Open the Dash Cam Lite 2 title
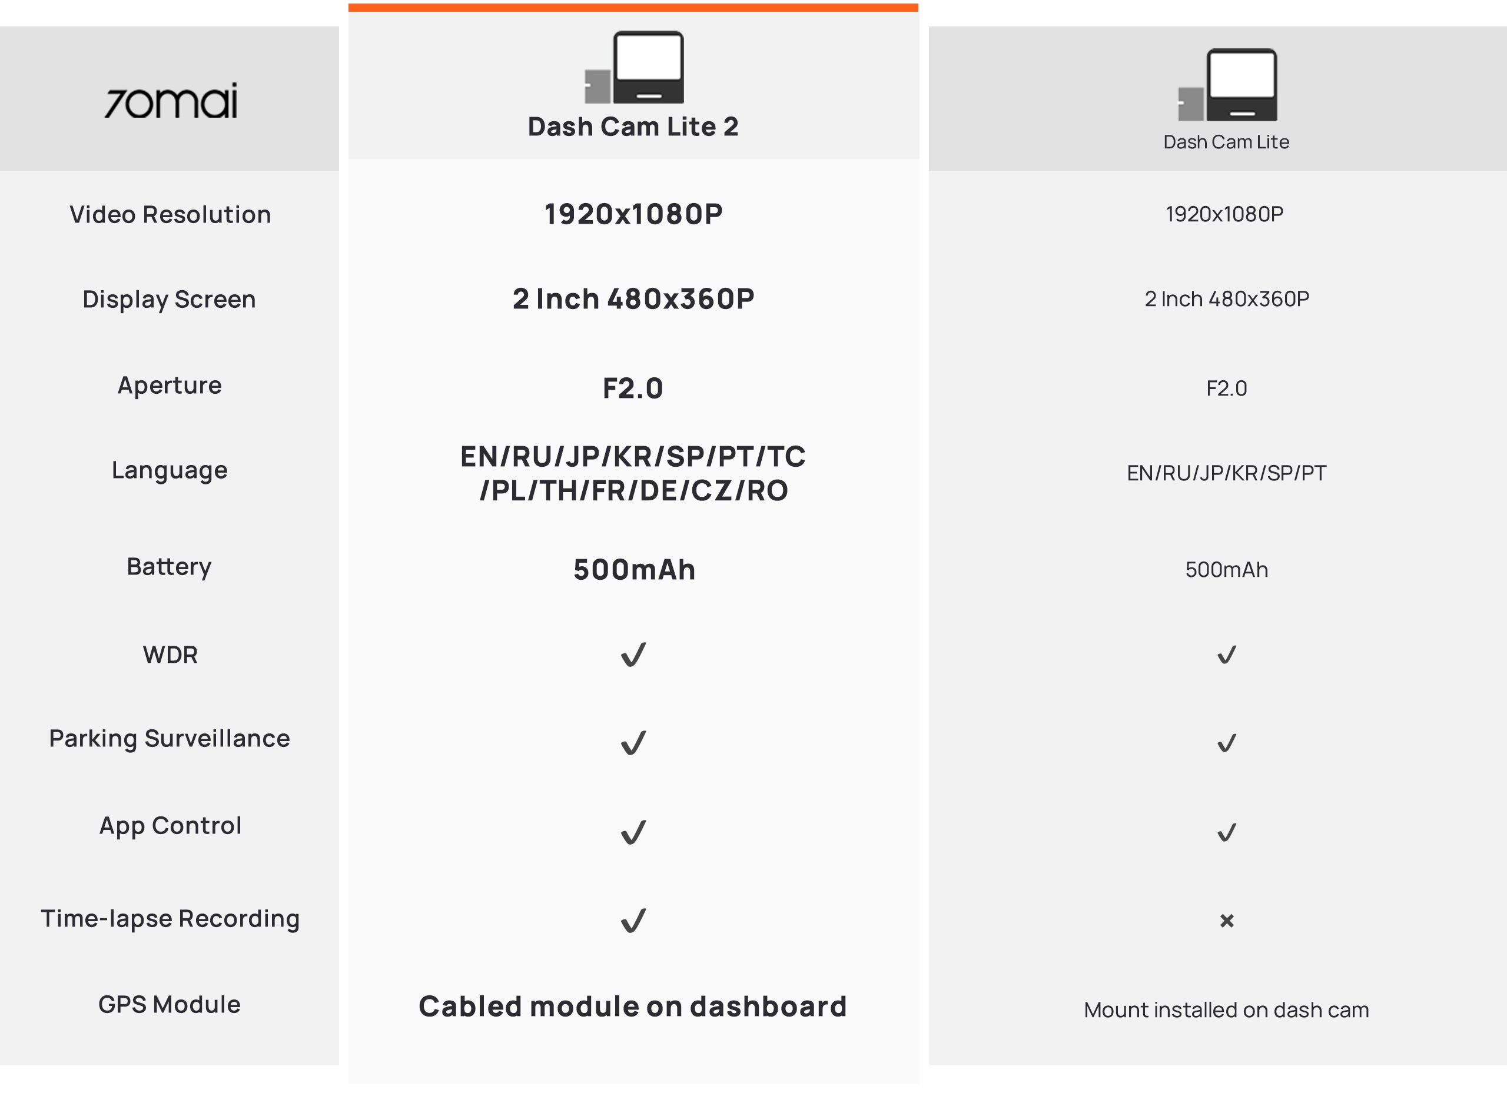Image resolution: width=1507 pixels, height=1096 pixels. click(x=633, y=127)
